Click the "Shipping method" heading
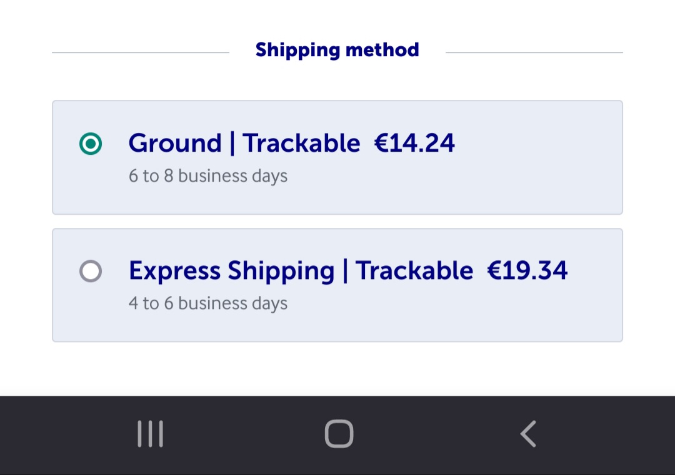 click(x=337, y=50)
